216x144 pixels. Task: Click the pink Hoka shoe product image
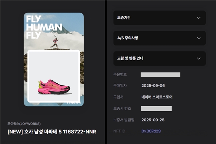pos(54,87)
